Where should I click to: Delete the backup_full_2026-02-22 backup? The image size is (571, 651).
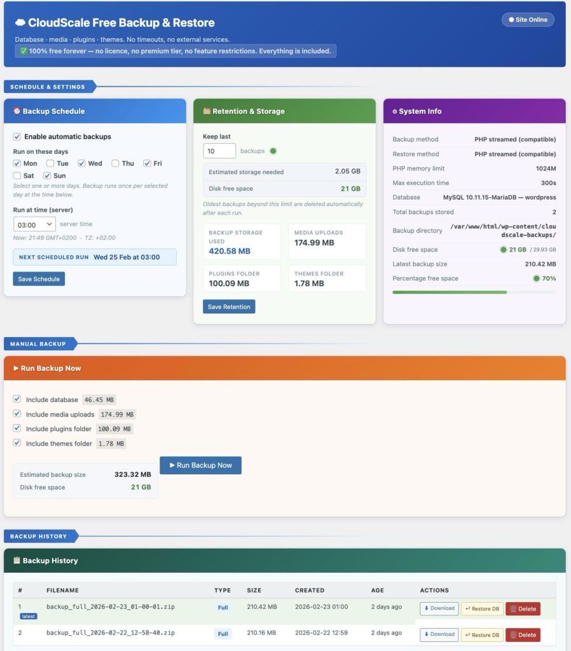click(523, 634)
